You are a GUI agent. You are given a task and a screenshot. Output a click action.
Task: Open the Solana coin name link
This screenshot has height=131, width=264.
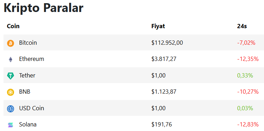click(x=28, y=125)
